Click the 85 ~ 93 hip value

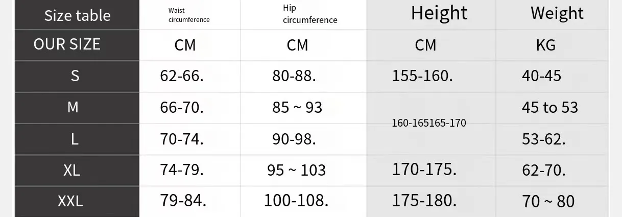click(297, 107)
